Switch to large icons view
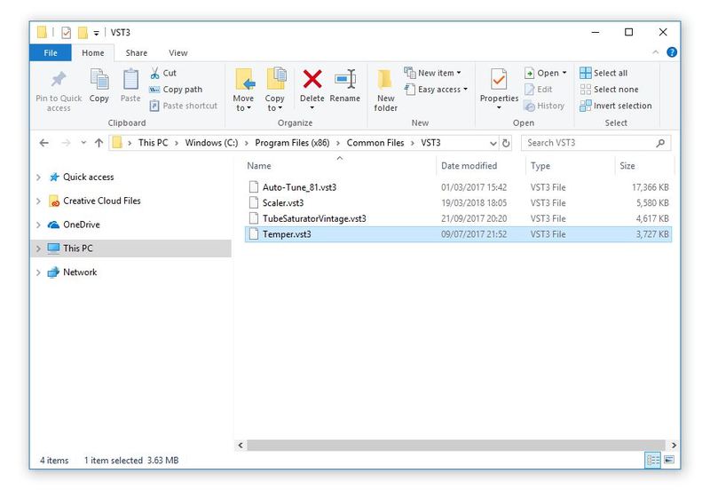710x497 pixels. [x=669, y=461]
